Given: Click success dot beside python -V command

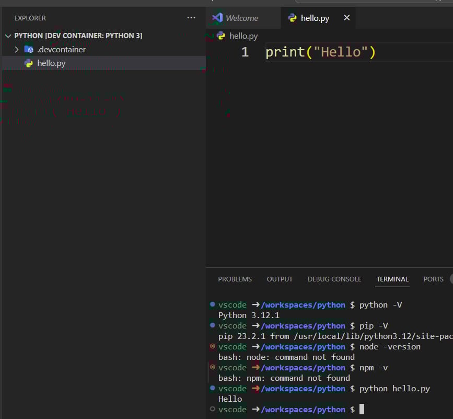Looking at the screenshot, I should pos(212,304).
